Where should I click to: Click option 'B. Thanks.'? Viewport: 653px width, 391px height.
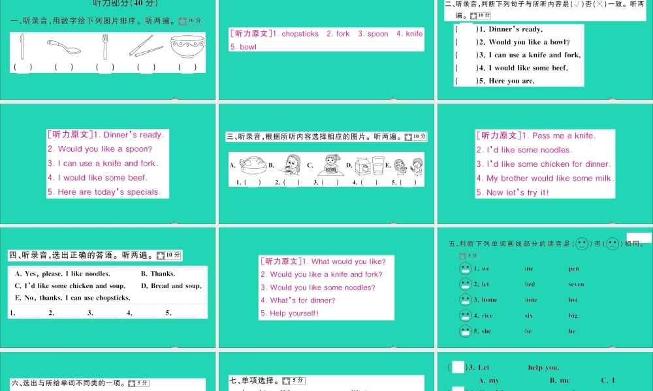[158, 274]
